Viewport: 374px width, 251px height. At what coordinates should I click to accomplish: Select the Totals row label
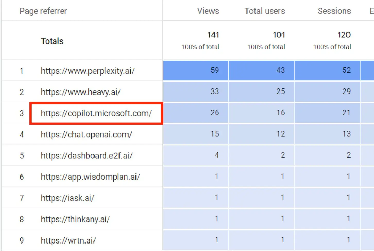coord(52,41)
